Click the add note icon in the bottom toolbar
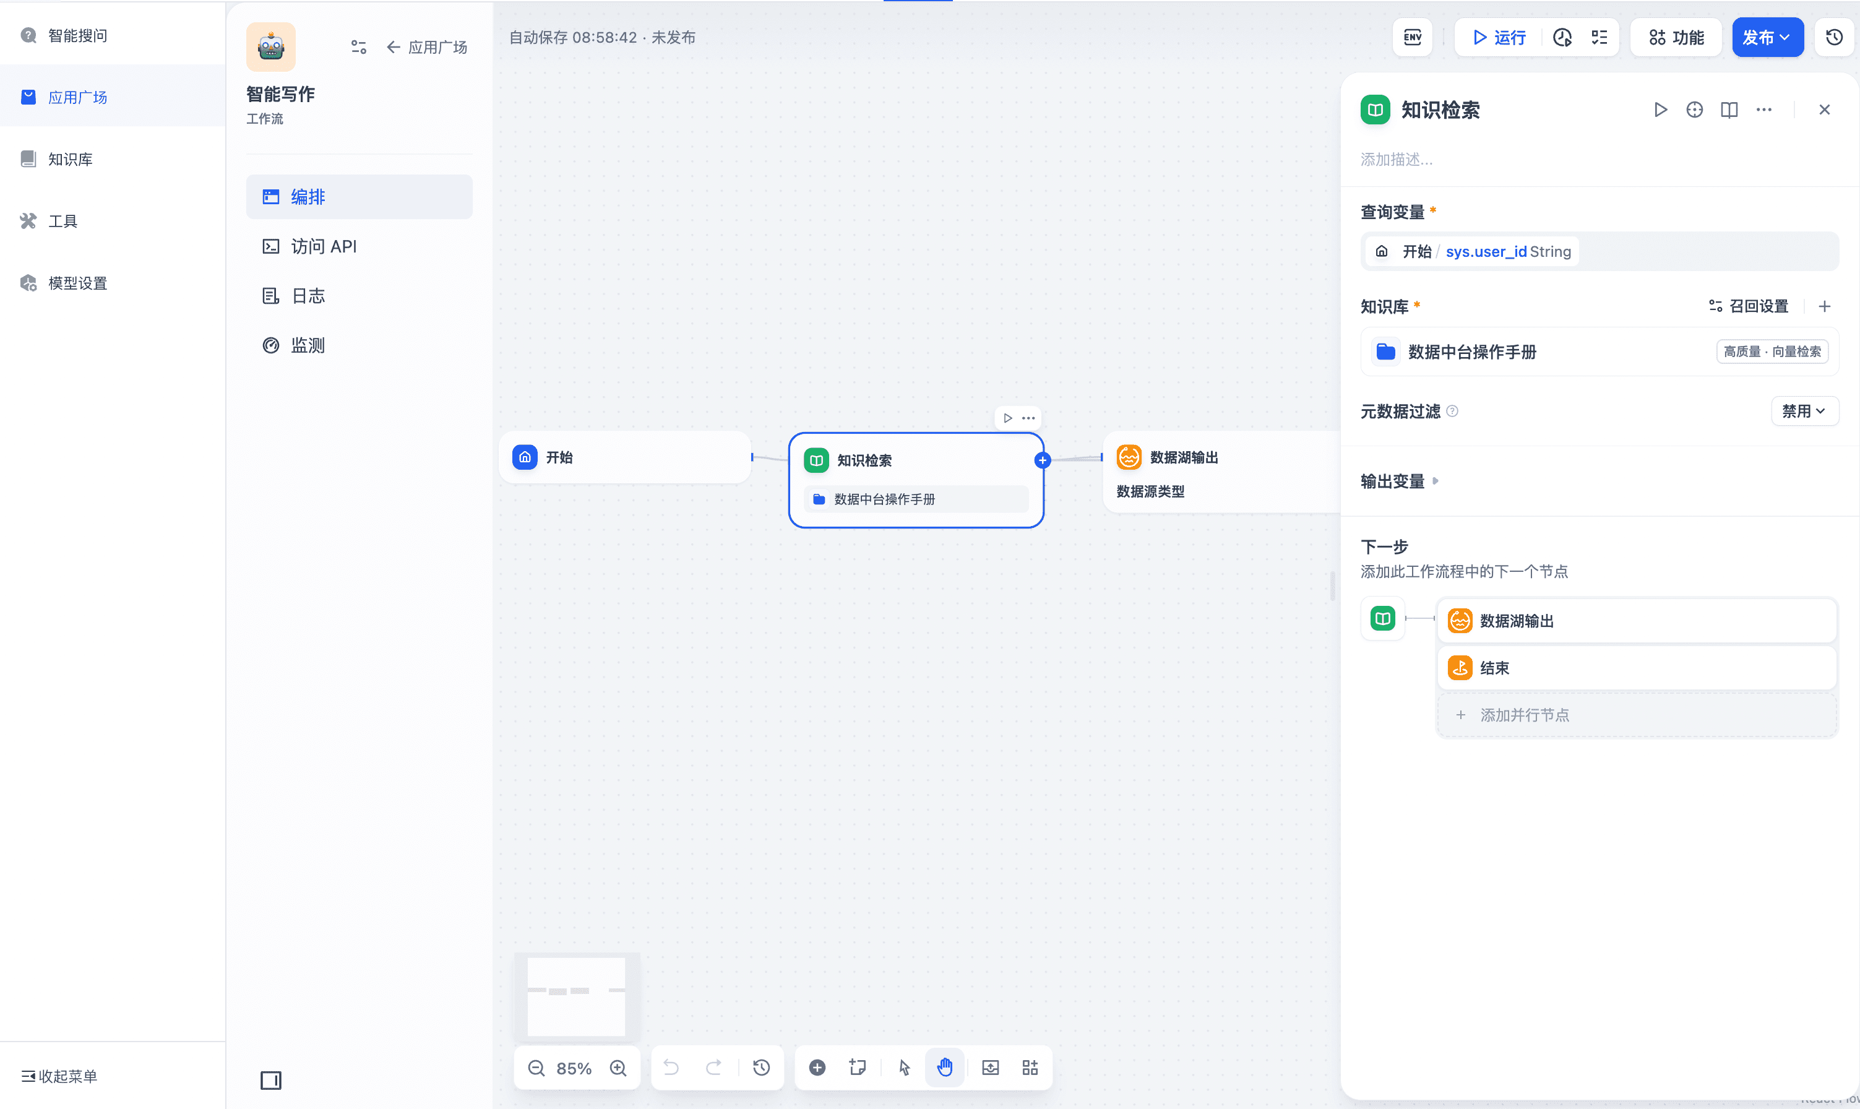Viewport: 1860px width, 1109px height. tap(858, 1068)
